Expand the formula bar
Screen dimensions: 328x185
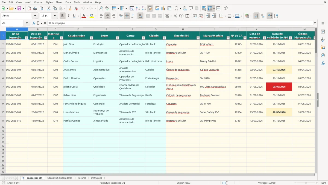pyautogui.click(x=315, y=23)
